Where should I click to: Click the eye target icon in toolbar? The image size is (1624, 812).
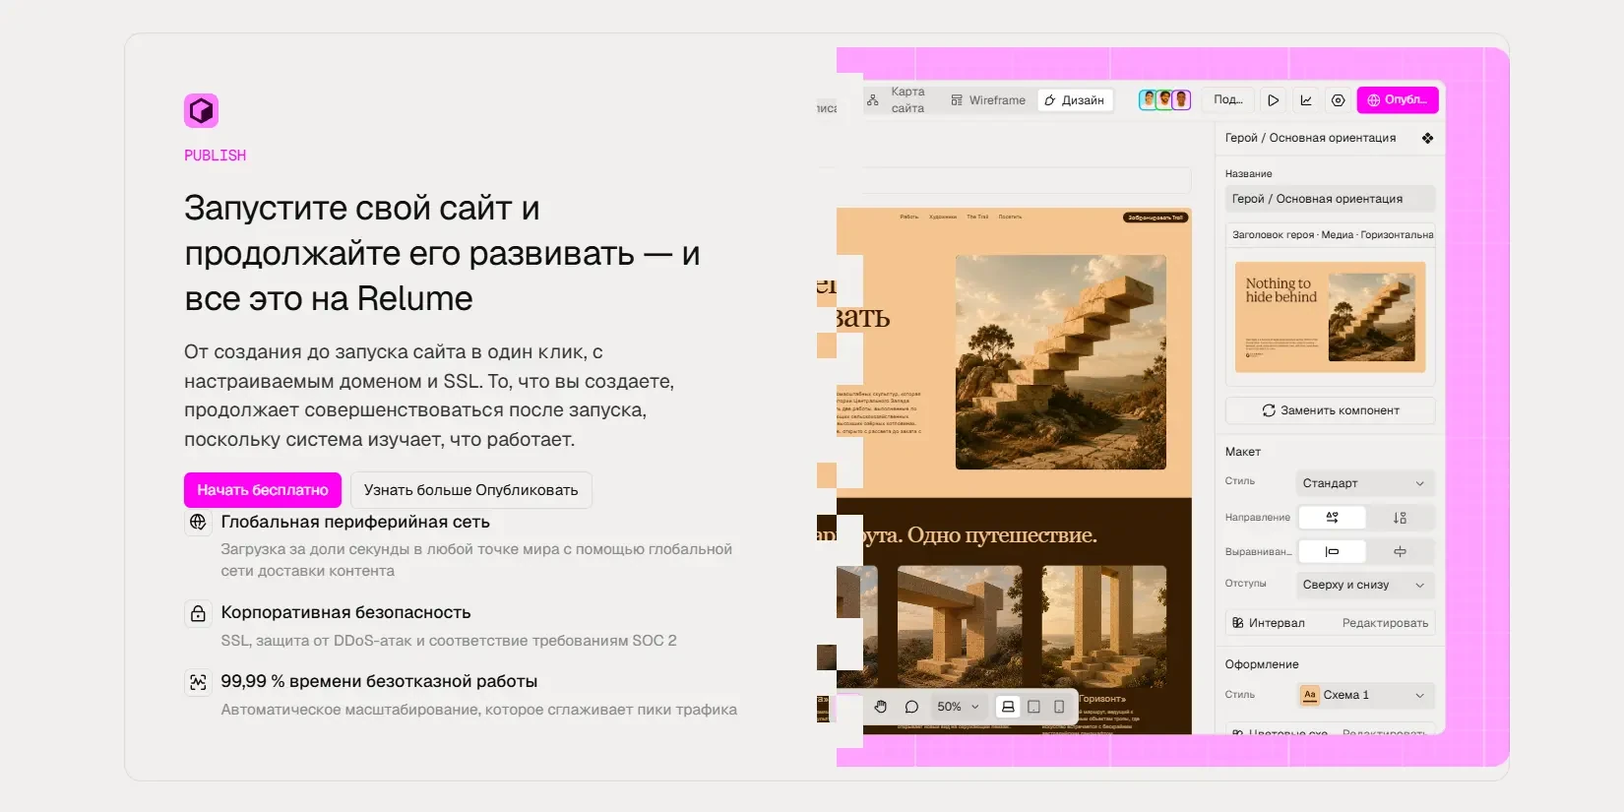tap(1338, 100)
